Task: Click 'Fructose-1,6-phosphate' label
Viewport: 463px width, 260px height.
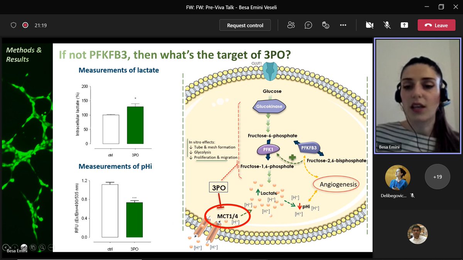Action: 267,166
